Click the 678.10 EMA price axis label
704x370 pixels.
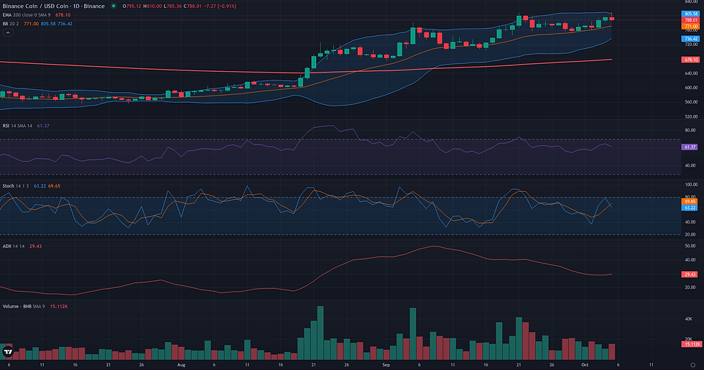pos(690,60)
